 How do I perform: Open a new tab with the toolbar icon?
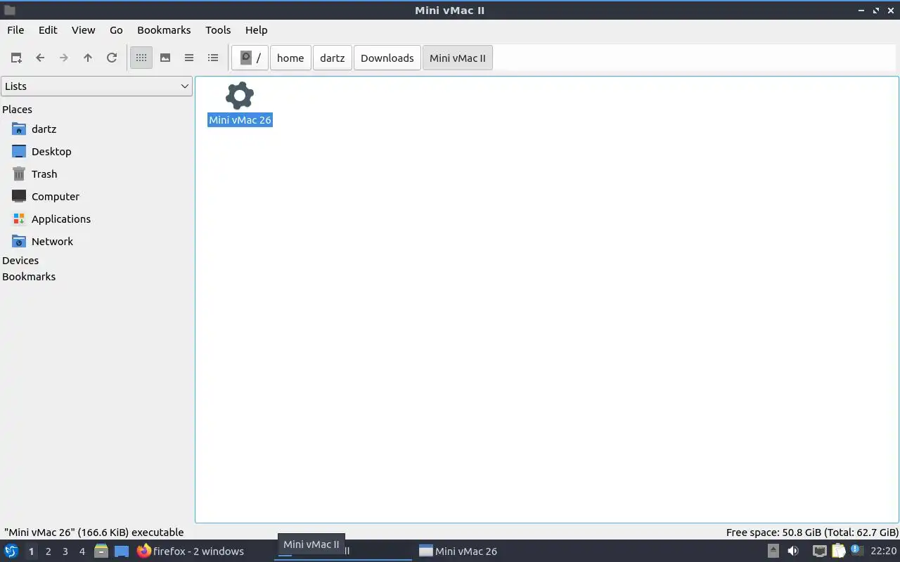(x=16, y=58)
